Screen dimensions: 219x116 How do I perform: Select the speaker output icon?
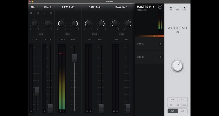coord(173,111)
